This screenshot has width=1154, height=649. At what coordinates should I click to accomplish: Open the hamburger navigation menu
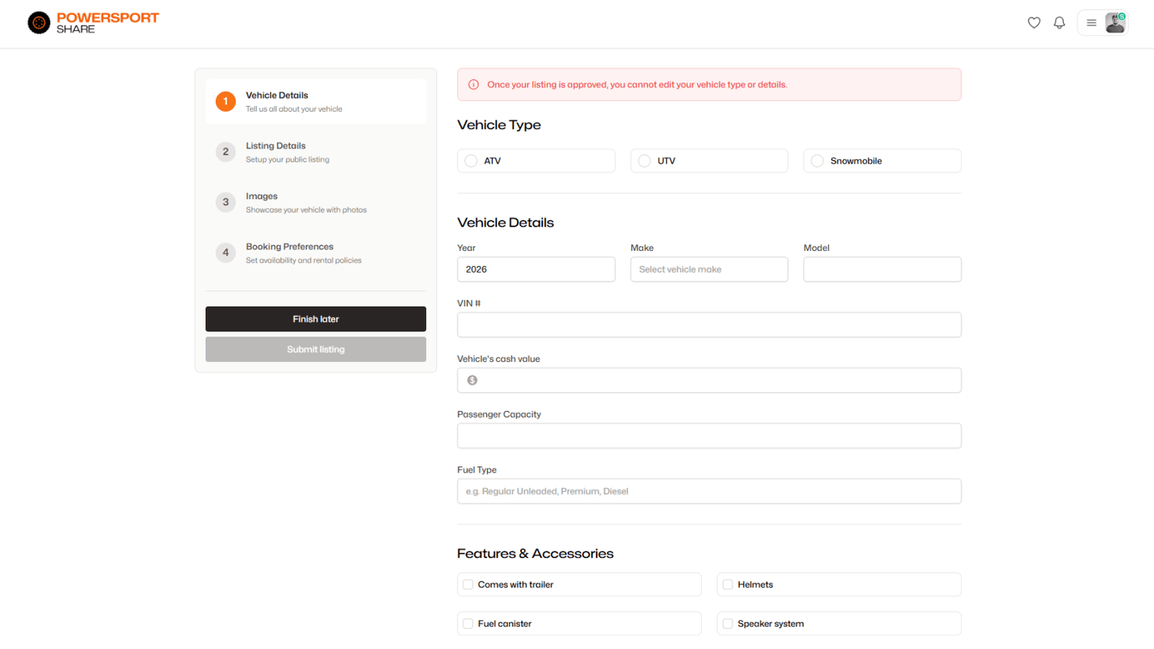[x=1091, y=23]
